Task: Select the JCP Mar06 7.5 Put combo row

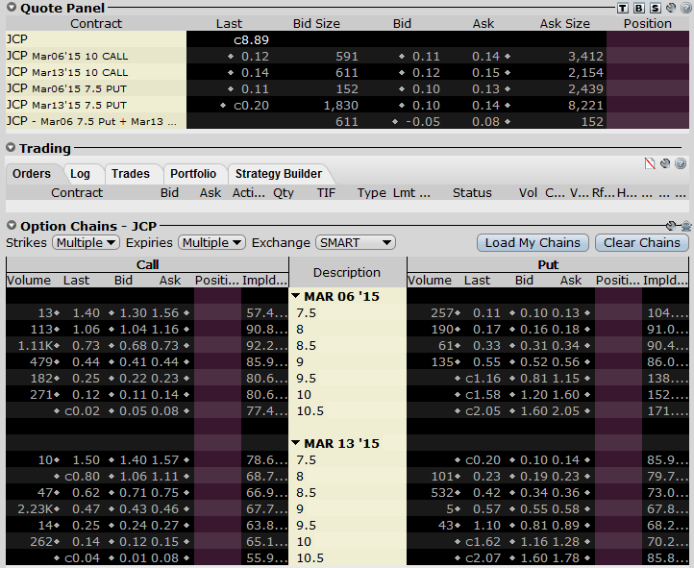Action: click(x=95, y=121)
